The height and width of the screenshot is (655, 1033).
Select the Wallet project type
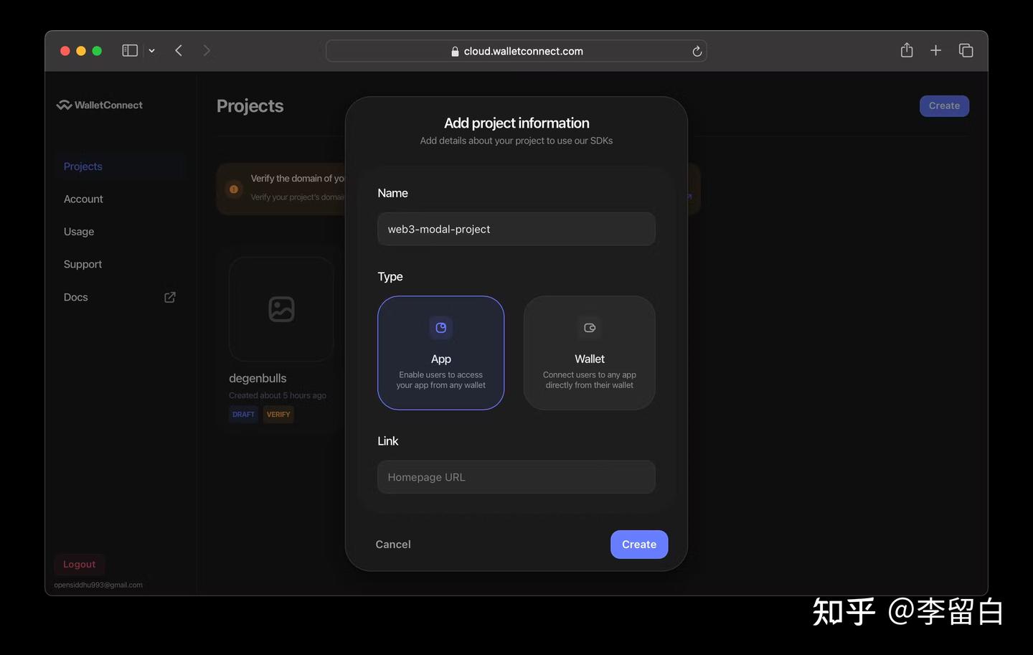590,353
